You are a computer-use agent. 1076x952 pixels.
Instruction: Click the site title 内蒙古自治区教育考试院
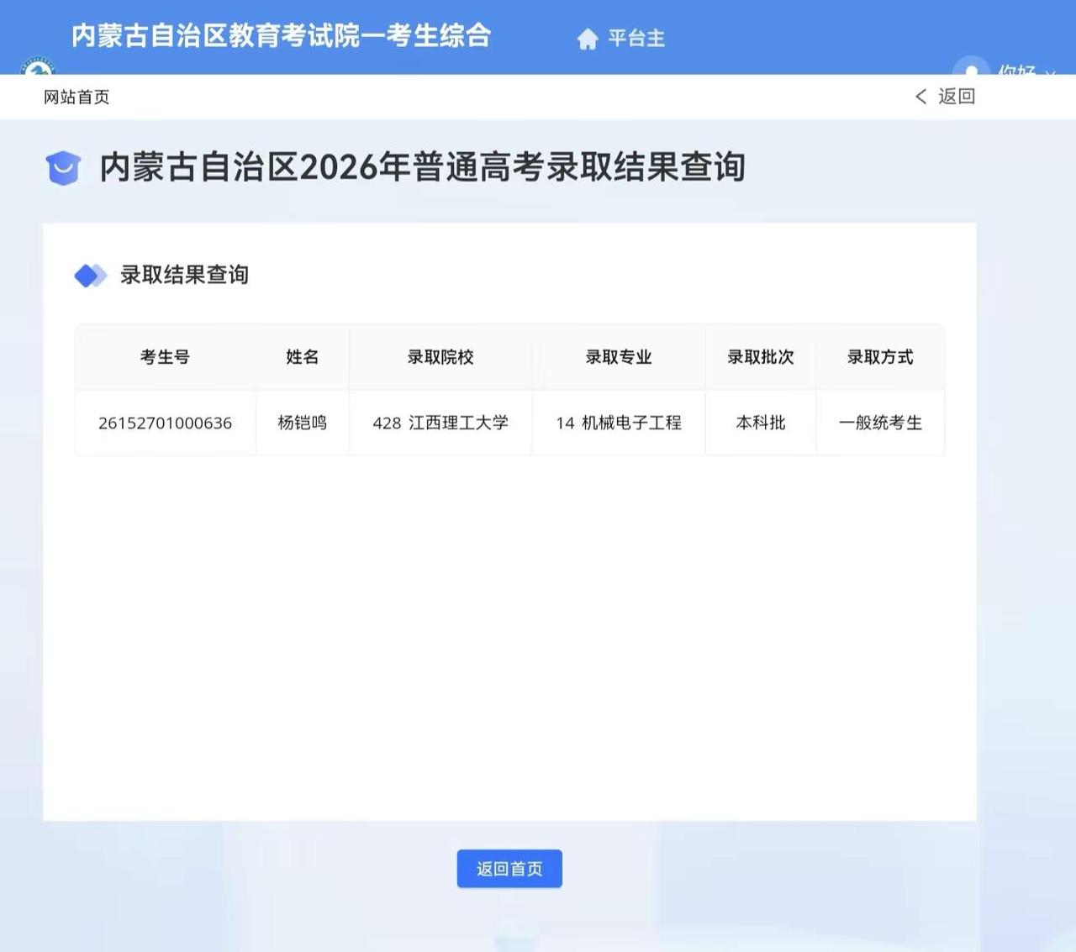[x=281, y=35]
